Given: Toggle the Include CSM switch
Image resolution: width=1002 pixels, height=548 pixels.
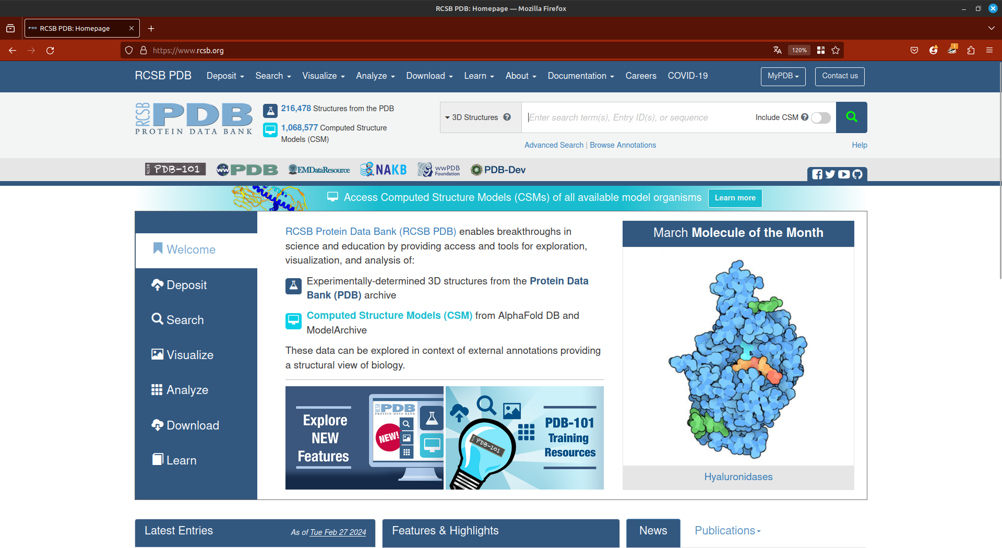Looking at the screenshot, I should [821, 117].
